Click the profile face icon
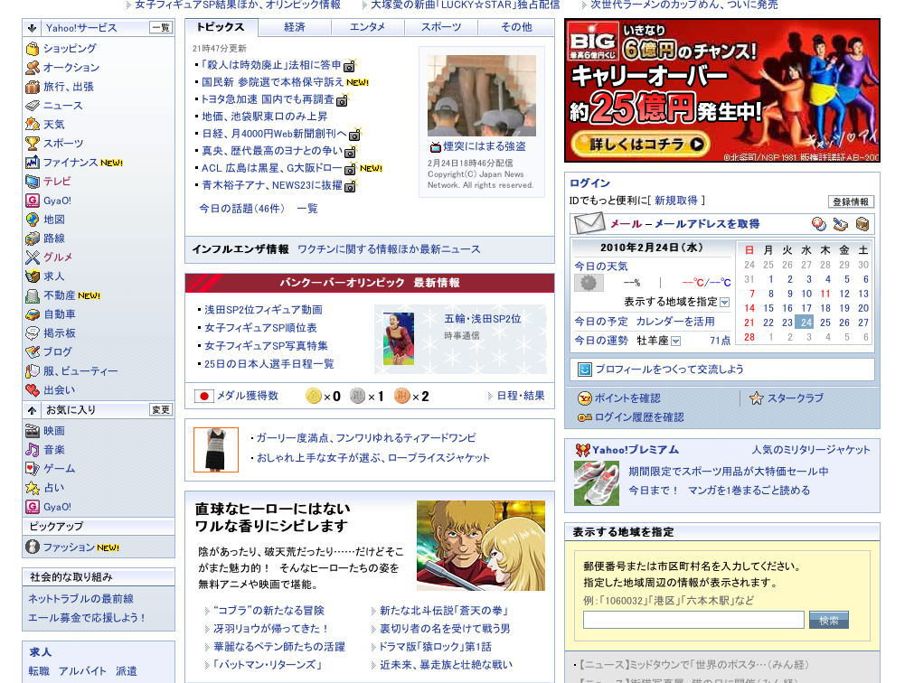This screenshot has width=914, height=683. click(584, 370)
